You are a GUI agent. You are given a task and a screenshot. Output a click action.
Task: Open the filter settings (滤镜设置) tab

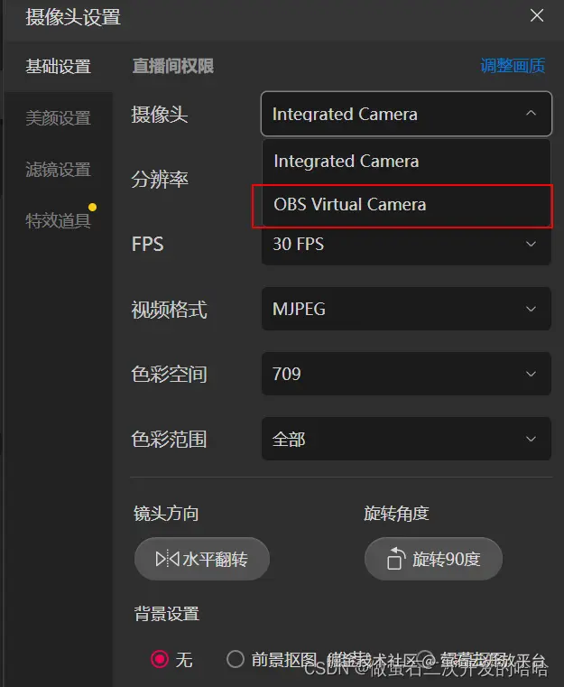(x=58, y=170)
